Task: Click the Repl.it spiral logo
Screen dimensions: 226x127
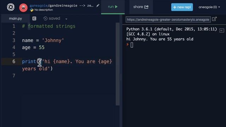Action: (x=11, y=7)
